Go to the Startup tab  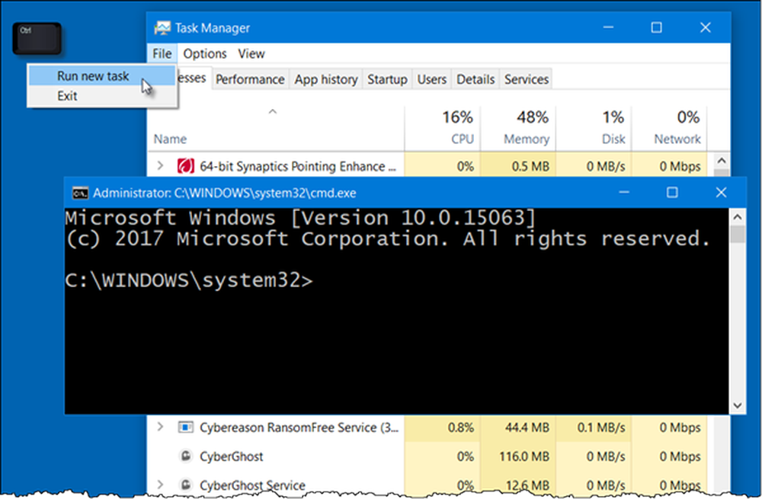[386, 79]
